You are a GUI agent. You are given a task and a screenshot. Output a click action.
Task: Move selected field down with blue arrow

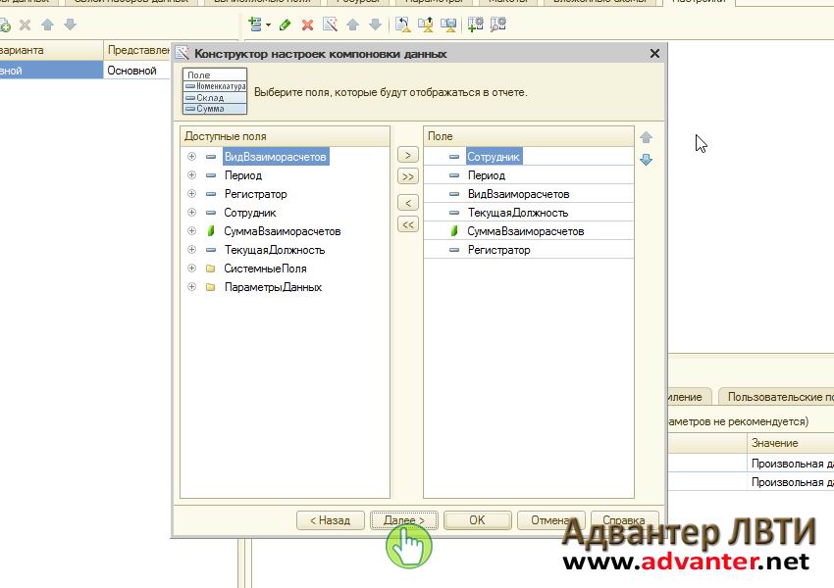point(646,160)
